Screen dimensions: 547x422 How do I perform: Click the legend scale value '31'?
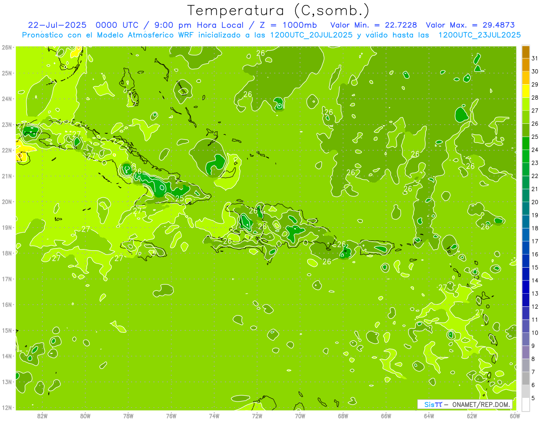pos(535,58)
